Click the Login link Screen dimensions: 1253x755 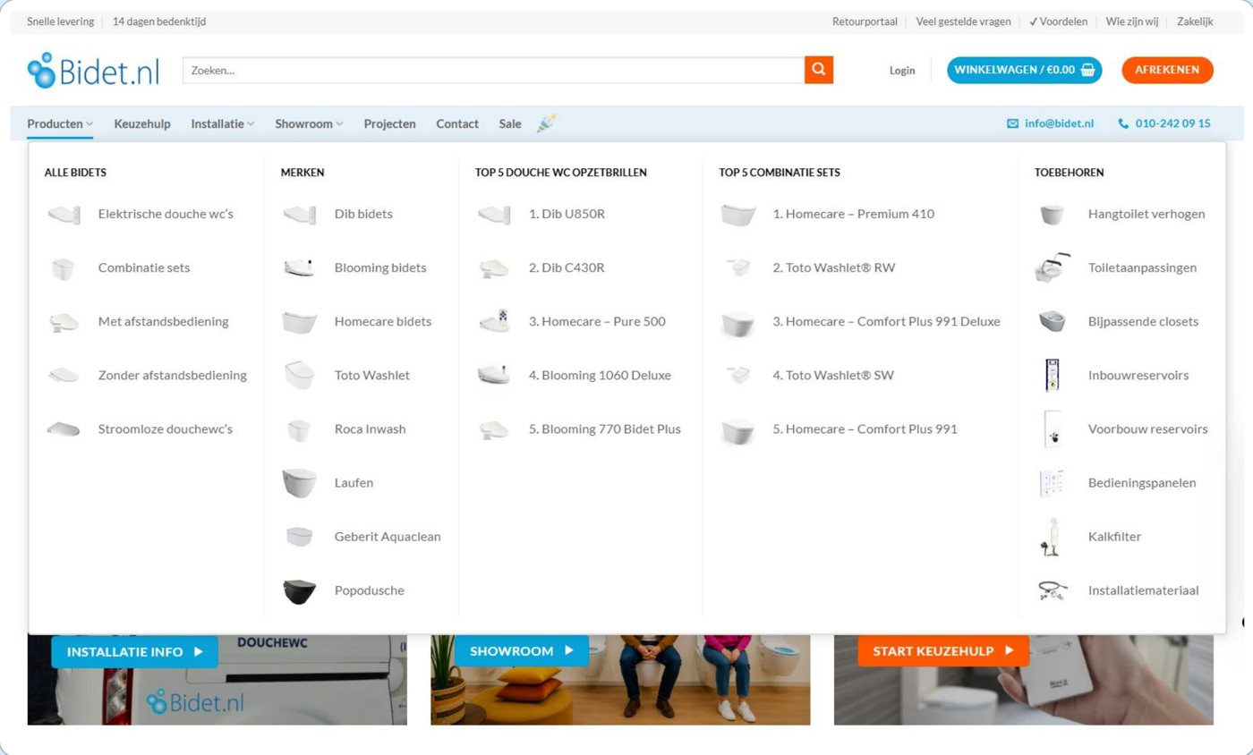point(902,71)
